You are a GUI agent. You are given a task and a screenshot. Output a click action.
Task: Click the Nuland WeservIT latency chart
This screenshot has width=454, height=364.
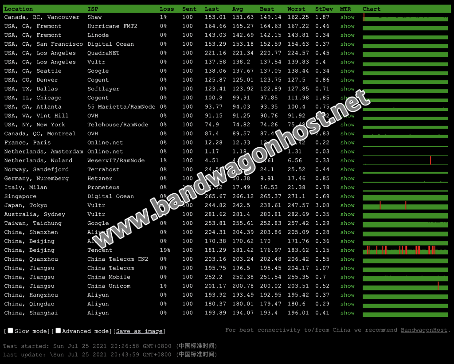[x=405, y=160]
